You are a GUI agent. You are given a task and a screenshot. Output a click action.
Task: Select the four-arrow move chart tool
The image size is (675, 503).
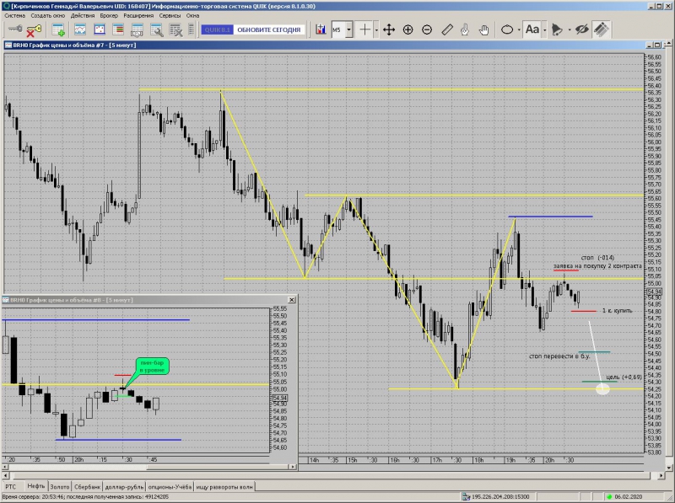tap(389, 29)
